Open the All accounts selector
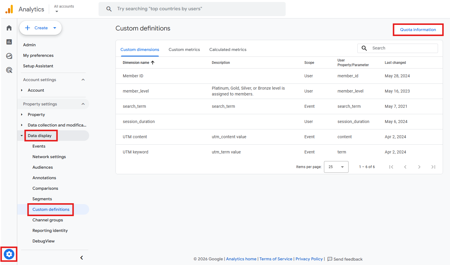 64,9
